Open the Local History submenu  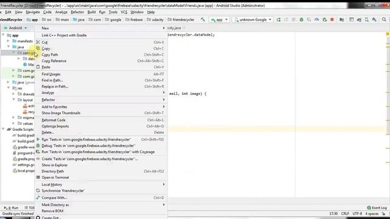pos(101,184)
